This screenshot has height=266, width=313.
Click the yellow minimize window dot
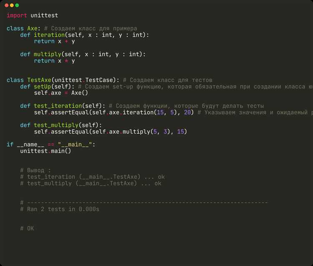coord(12,5)
